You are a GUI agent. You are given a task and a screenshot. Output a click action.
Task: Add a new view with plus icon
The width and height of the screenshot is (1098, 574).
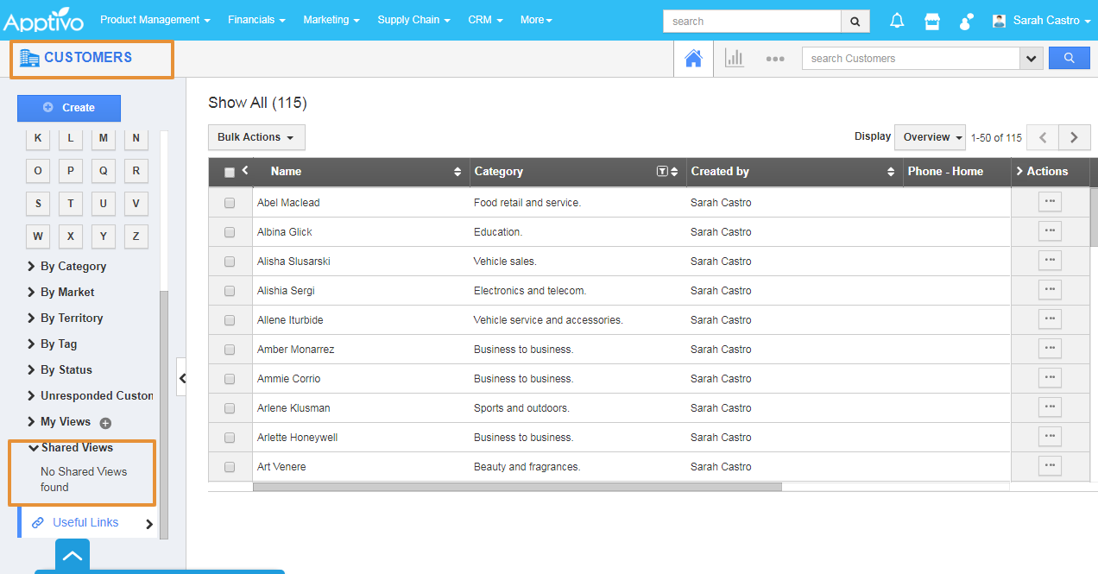[x=105, y=423]
